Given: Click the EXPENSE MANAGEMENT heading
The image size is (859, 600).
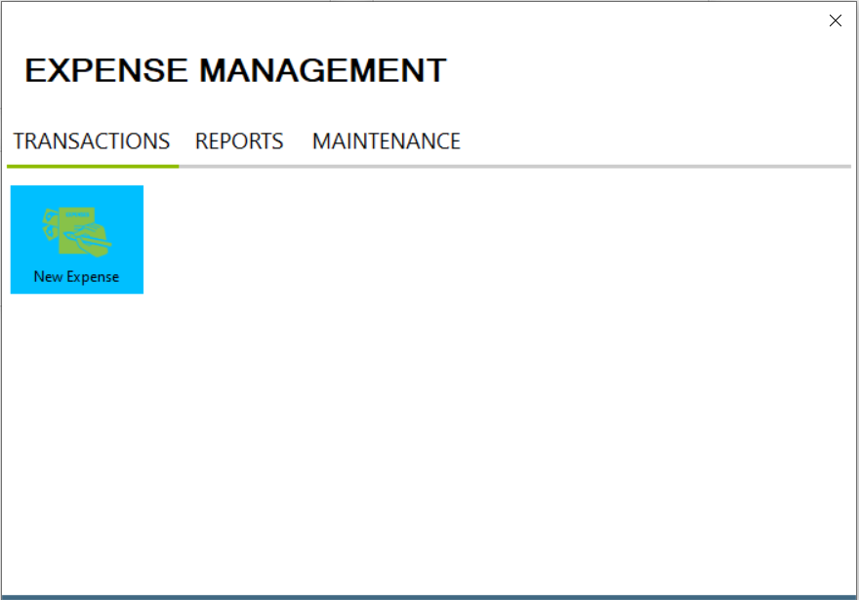Looking at the screenshot, I should (x=235, y=71).
